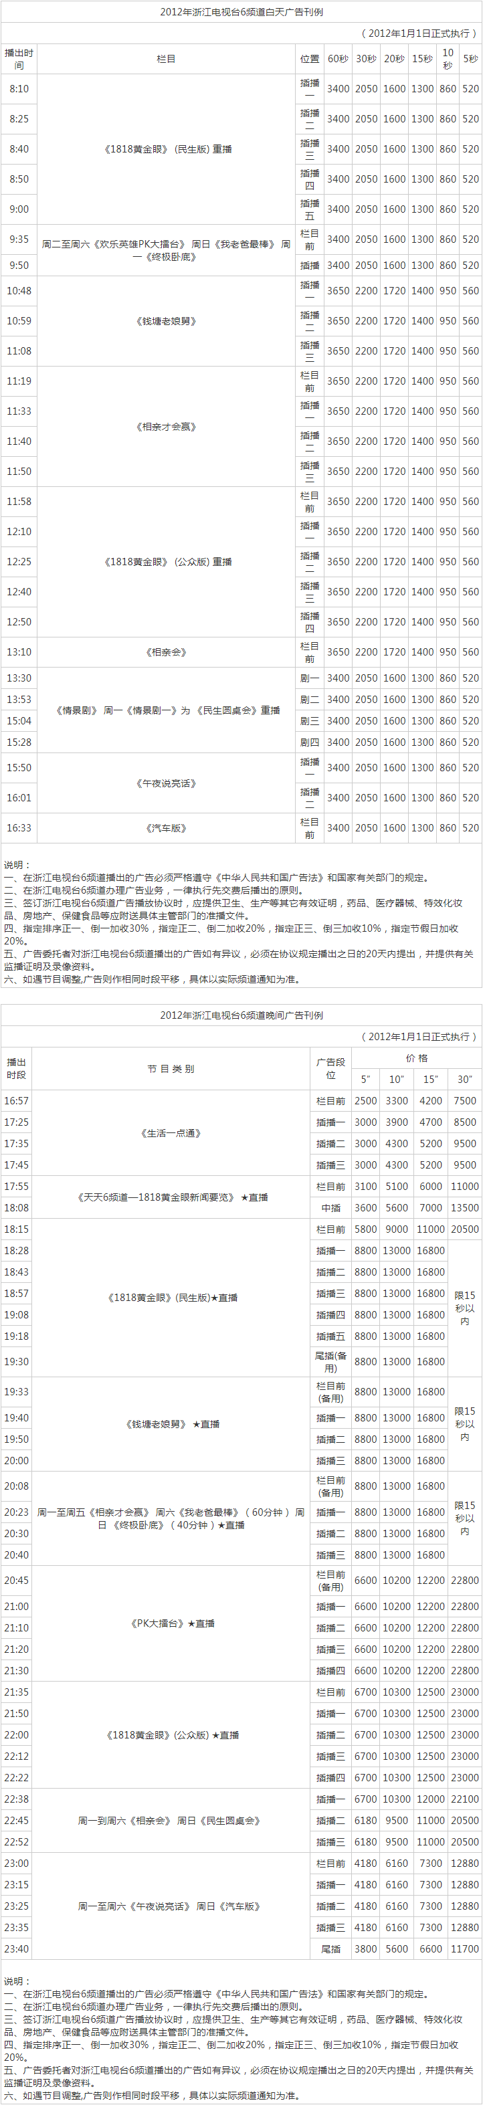Viewport: 483px width, 2105px height.
Task: Select "《PK大擂台》★直播" program cell
Action: tap(170, 1623)
